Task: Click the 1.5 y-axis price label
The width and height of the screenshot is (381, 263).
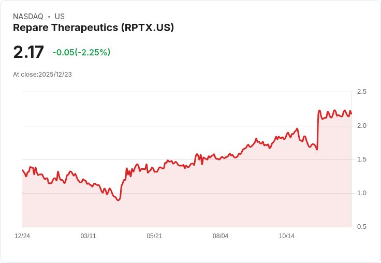Action: pos(361,159)
